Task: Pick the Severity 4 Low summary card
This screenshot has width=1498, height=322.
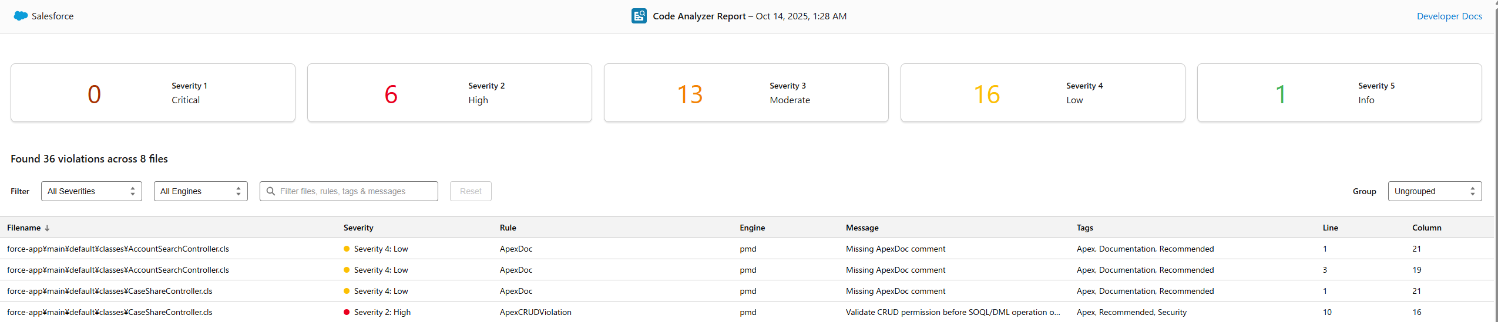Action: [1043, 93]
